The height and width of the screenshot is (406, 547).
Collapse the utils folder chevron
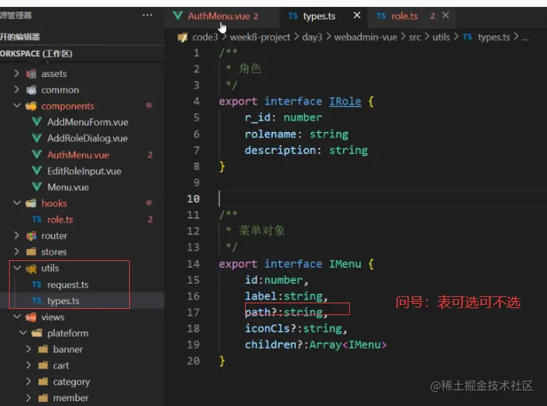coord(17,268)
